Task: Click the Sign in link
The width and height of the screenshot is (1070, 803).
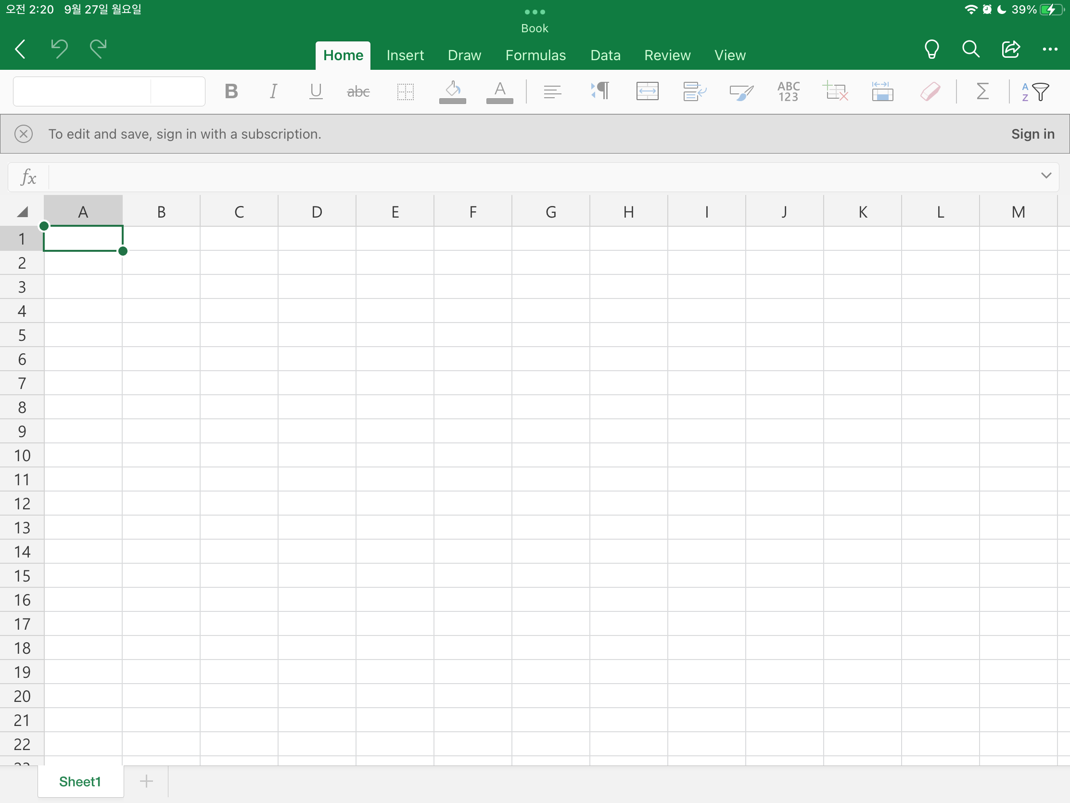Action: [1033, 134]
